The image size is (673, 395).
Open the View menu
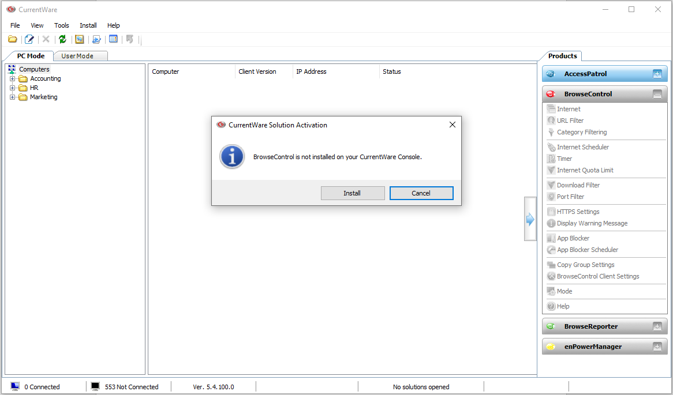pyautogui.click(x=37, y=25)
